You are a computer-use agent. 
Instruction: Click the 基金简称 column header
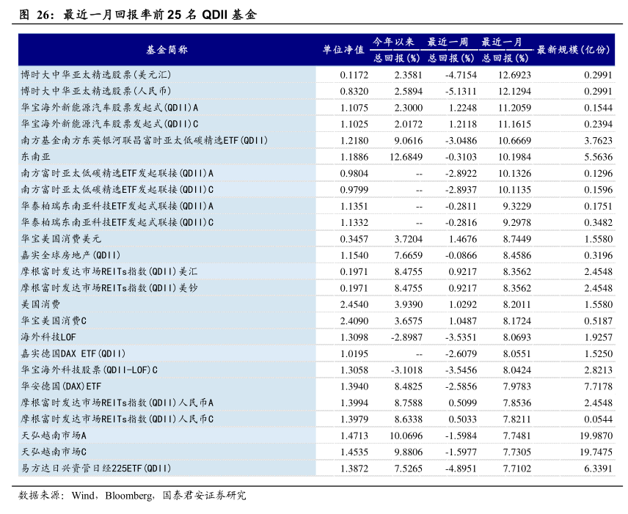tap(167, 50)
